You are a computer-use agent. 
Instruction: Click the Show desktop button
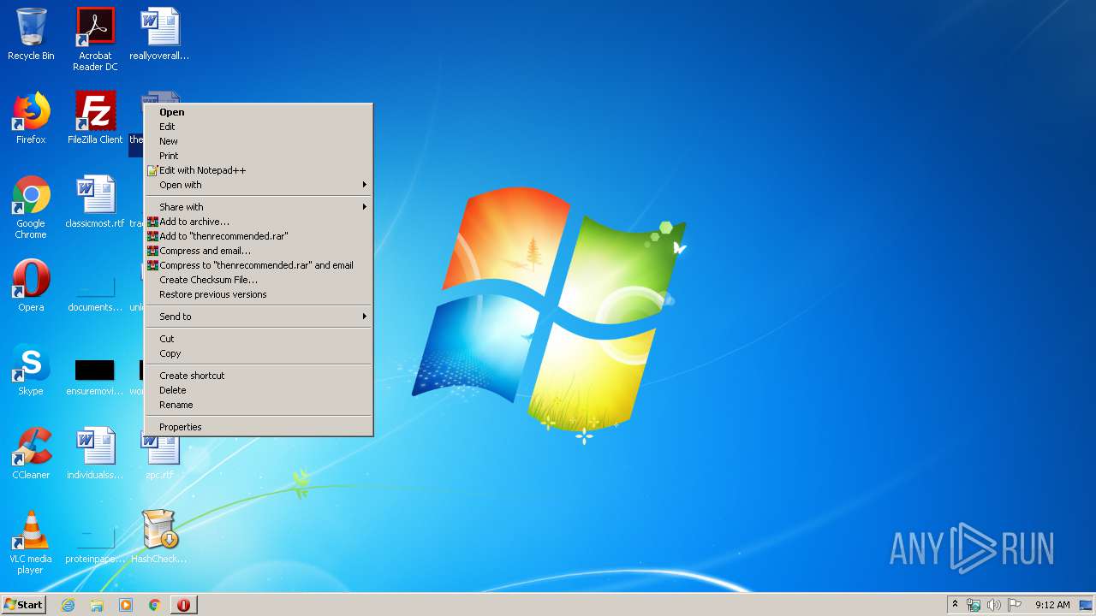click(1087, 605)
